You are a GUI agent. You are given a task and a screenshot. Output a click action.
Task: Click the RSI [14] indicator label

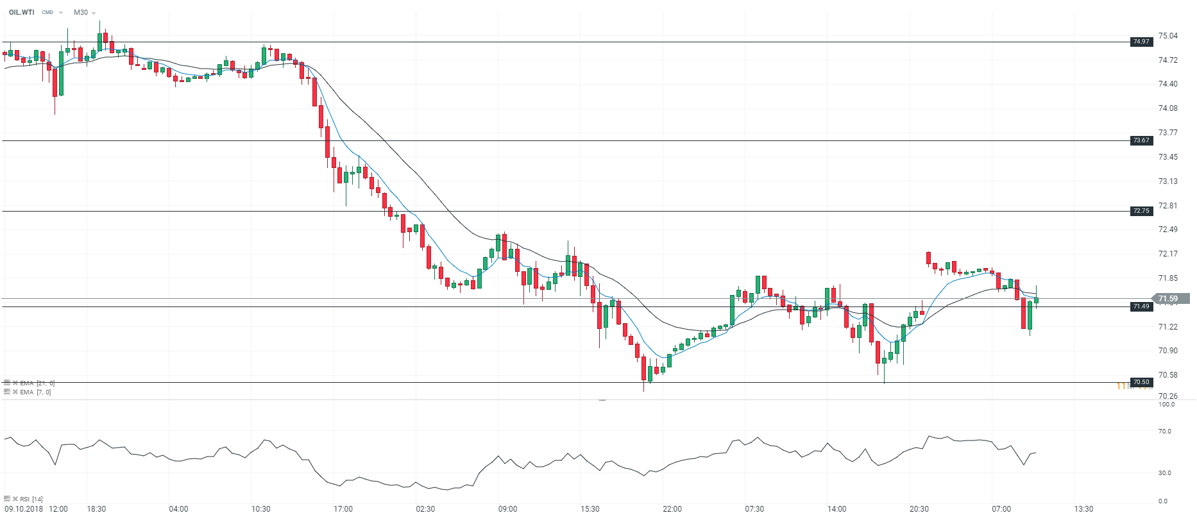tap(31, 499)
